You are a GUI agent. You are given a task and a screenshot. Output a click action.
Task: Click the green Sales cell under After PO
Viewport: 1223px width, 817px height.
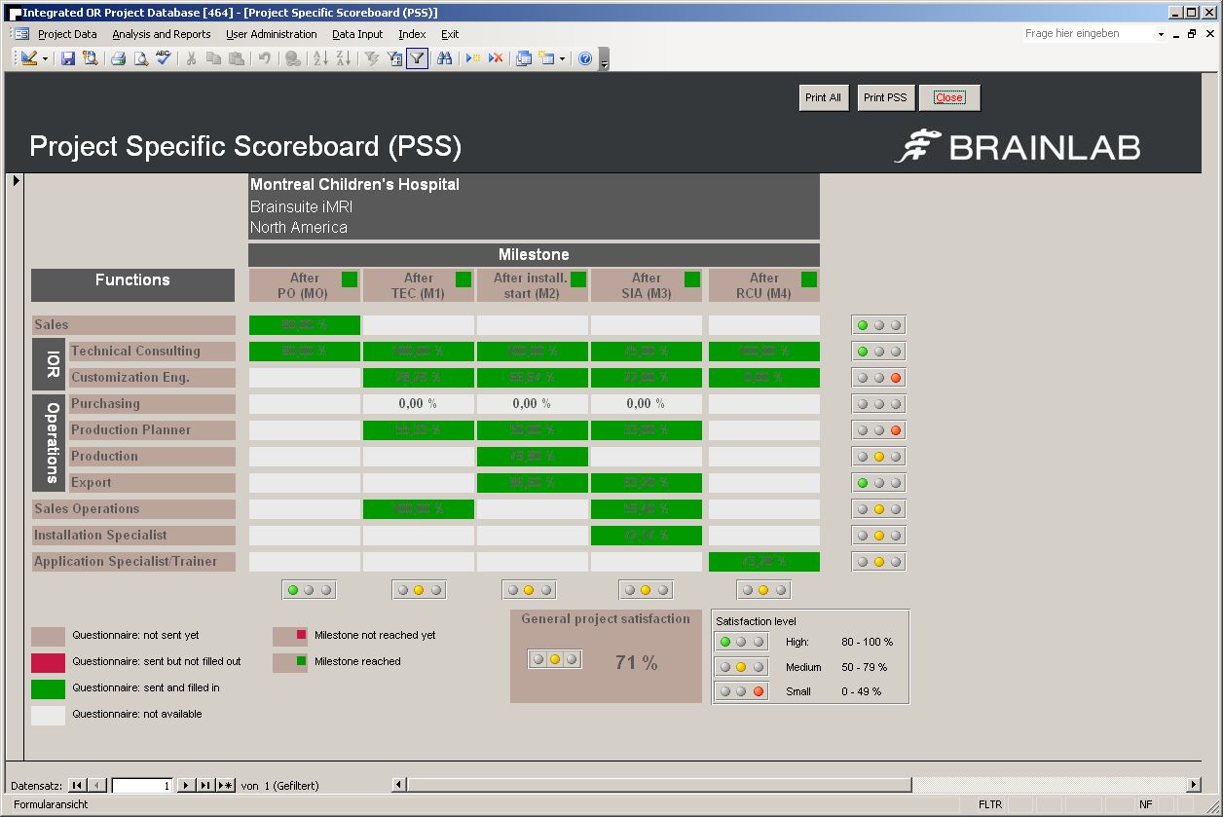[305, 325]
